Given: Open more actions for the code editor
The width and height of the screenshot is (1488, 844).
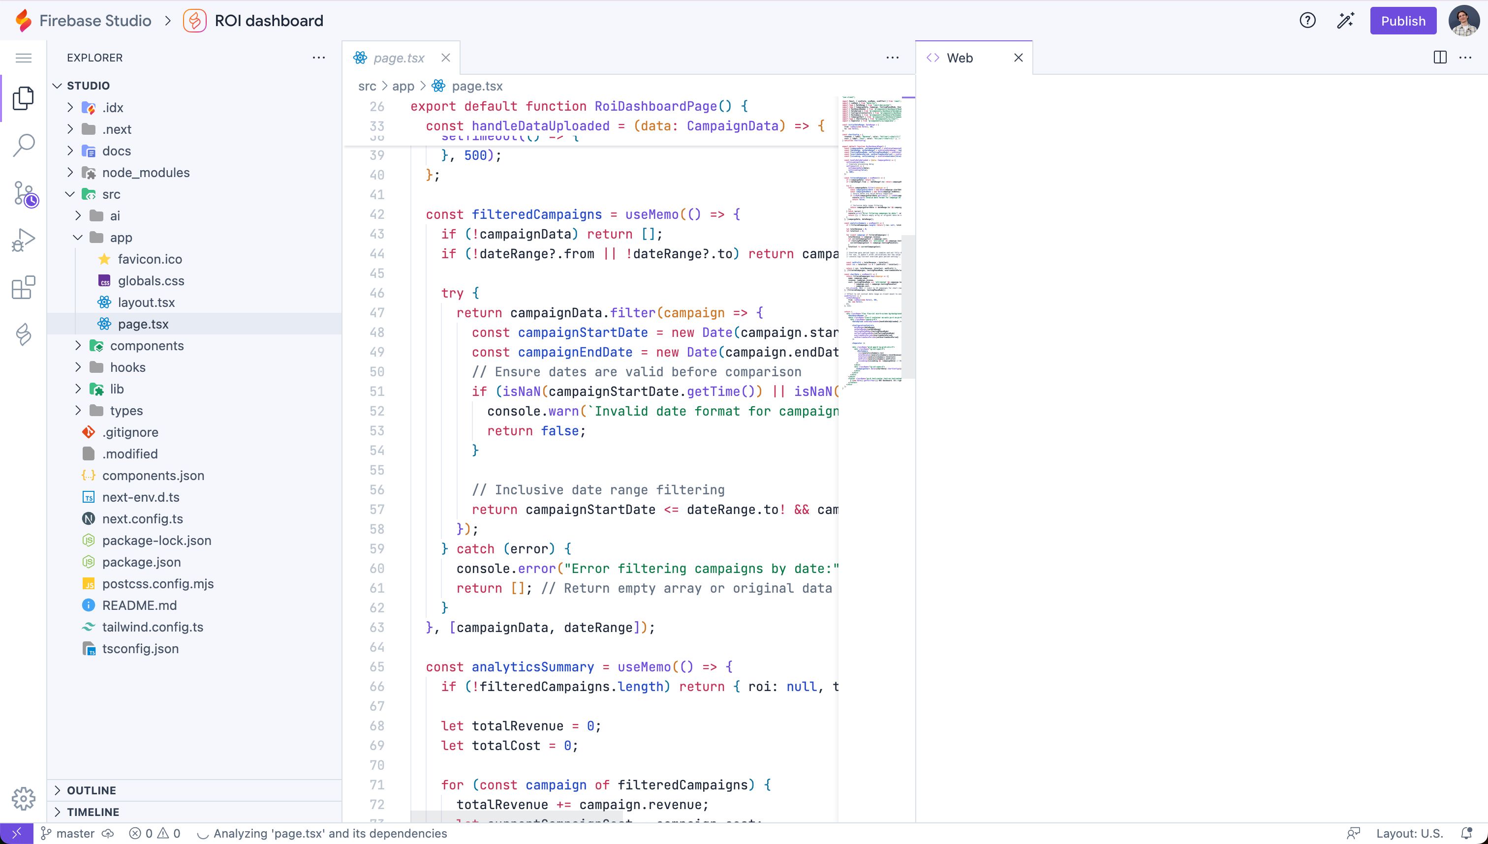Looking at the screenshot, I should click(x=893, y=58).
